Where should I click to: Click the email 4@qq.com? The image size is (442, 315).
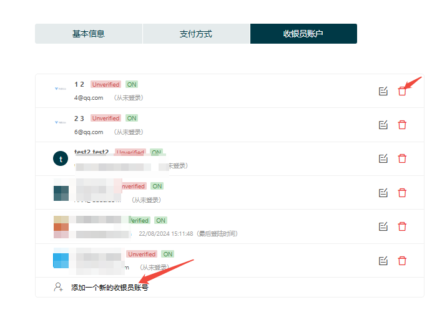pos(89,98)
